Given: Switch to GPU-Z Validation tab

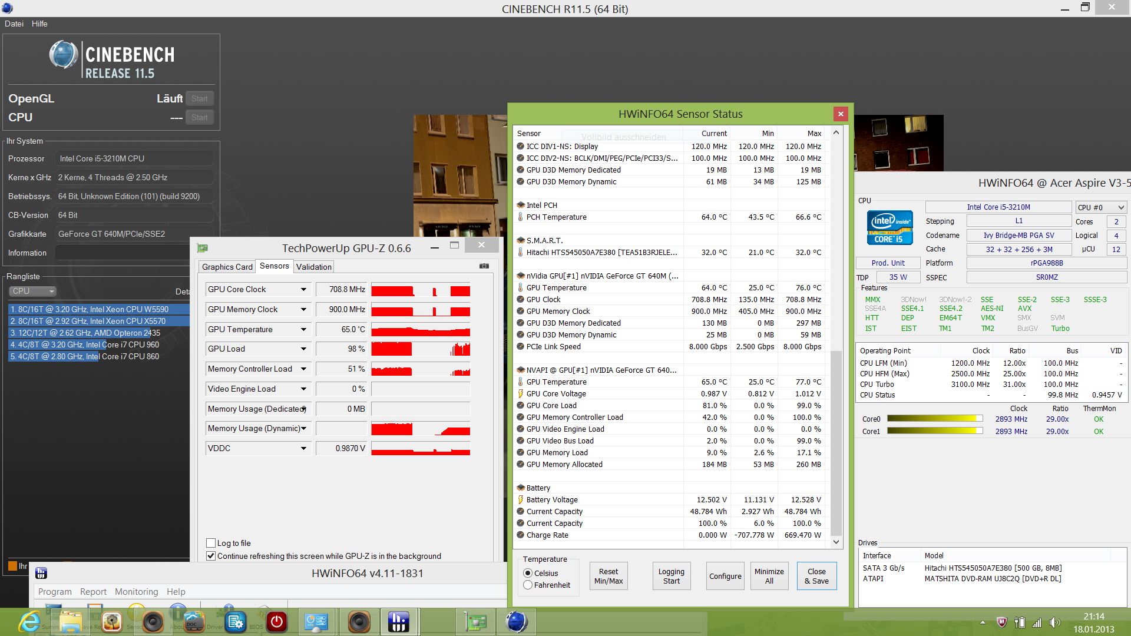Looking at the screenshot, I should (313, 267).
